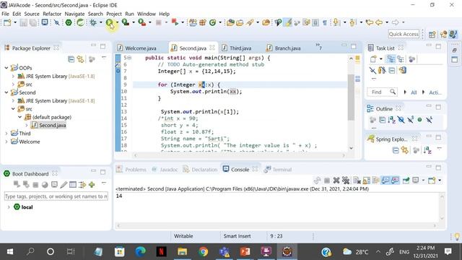The image size is (462, 260).
Task: Click Clear Console icon
Action: pyautogui.click(x=357, y=180)
